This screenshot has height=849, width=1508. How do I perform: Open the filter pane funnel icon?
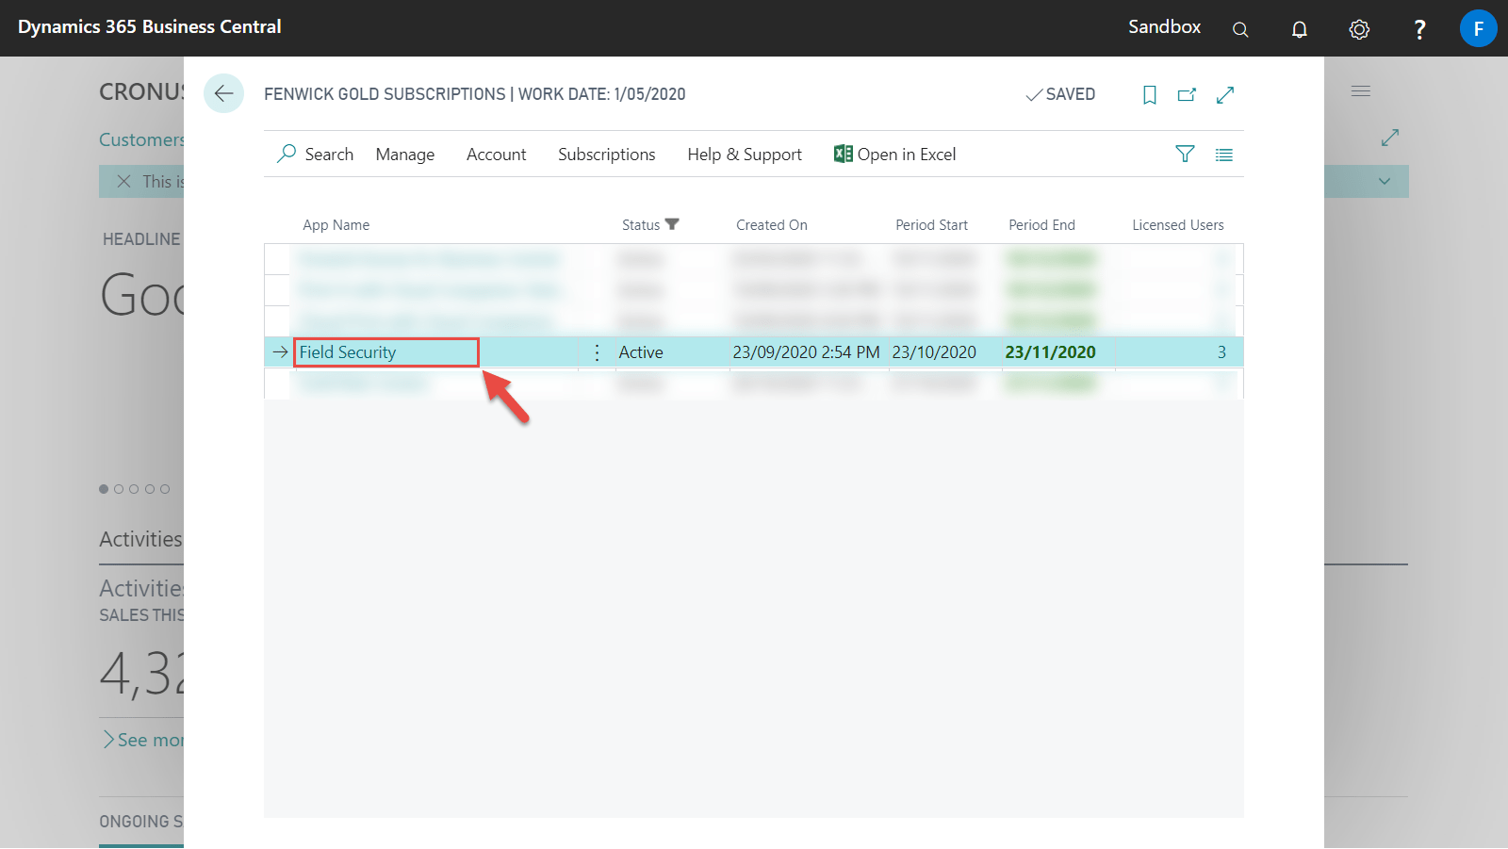coord(1185,154)
